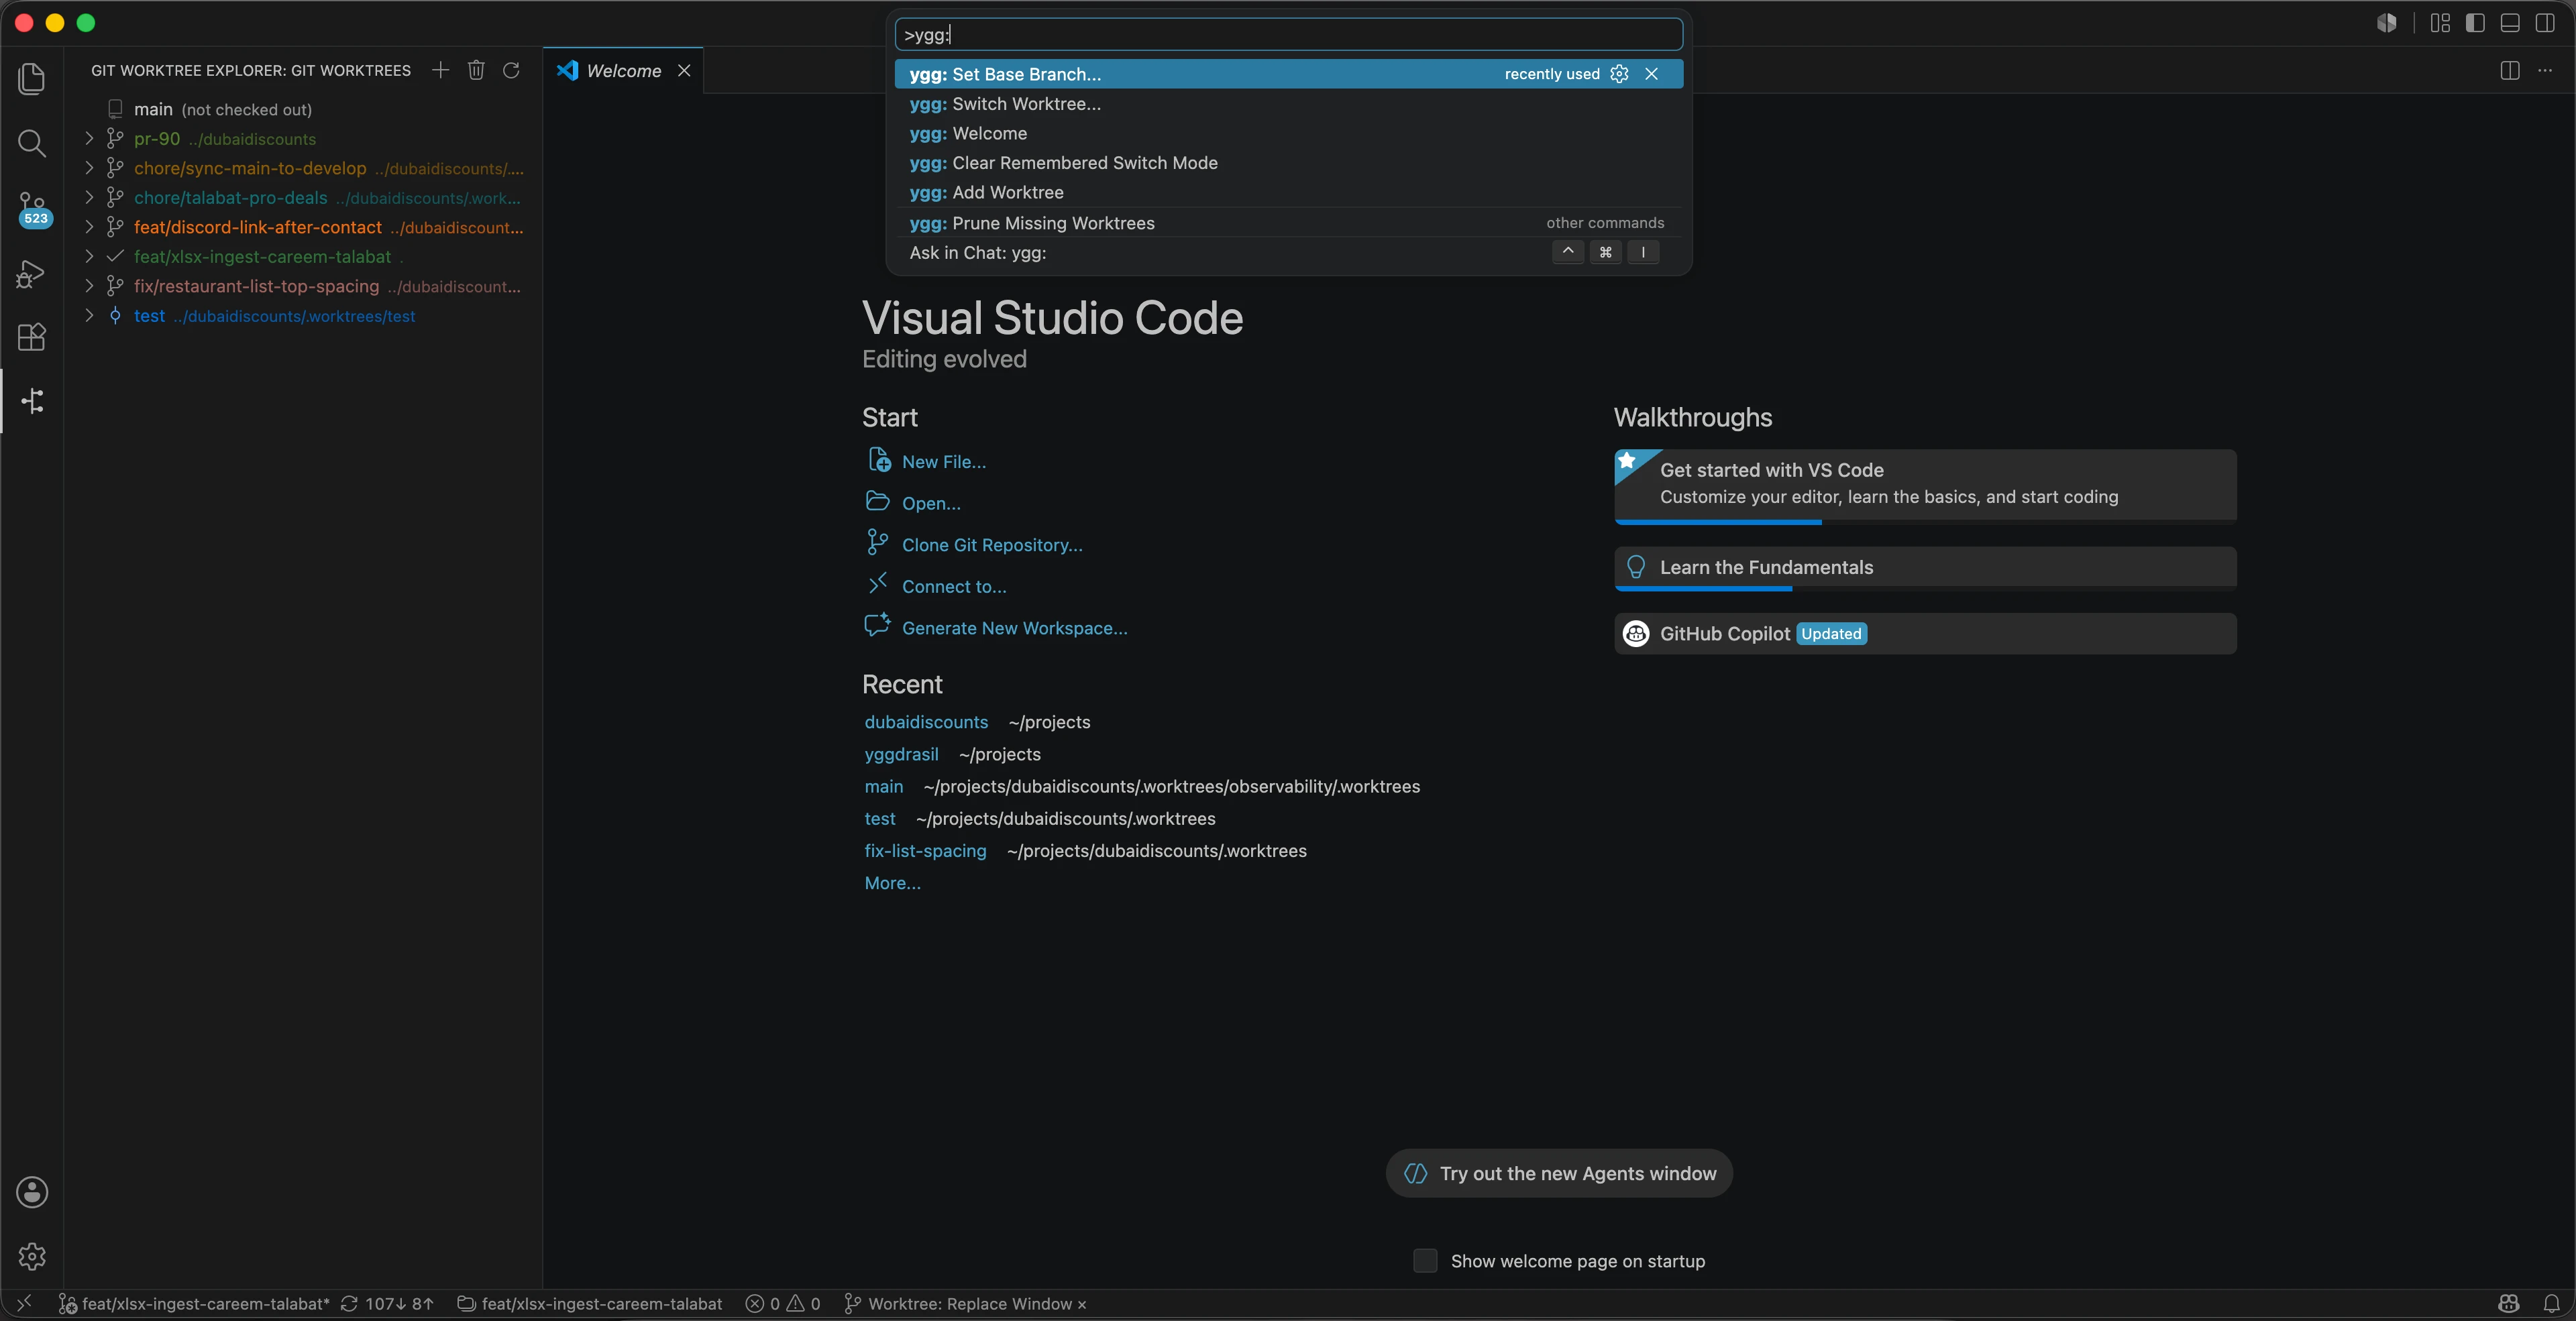This screenshot has height=1321, width=2576.
Task: Expand the test worktree item
Action: click(89, 316)
